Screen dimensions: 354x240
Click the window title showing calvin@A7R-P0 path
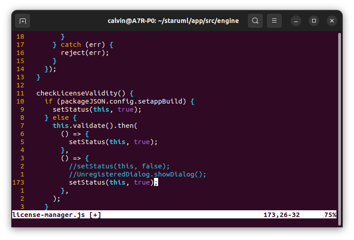click(x=173, y=21)
